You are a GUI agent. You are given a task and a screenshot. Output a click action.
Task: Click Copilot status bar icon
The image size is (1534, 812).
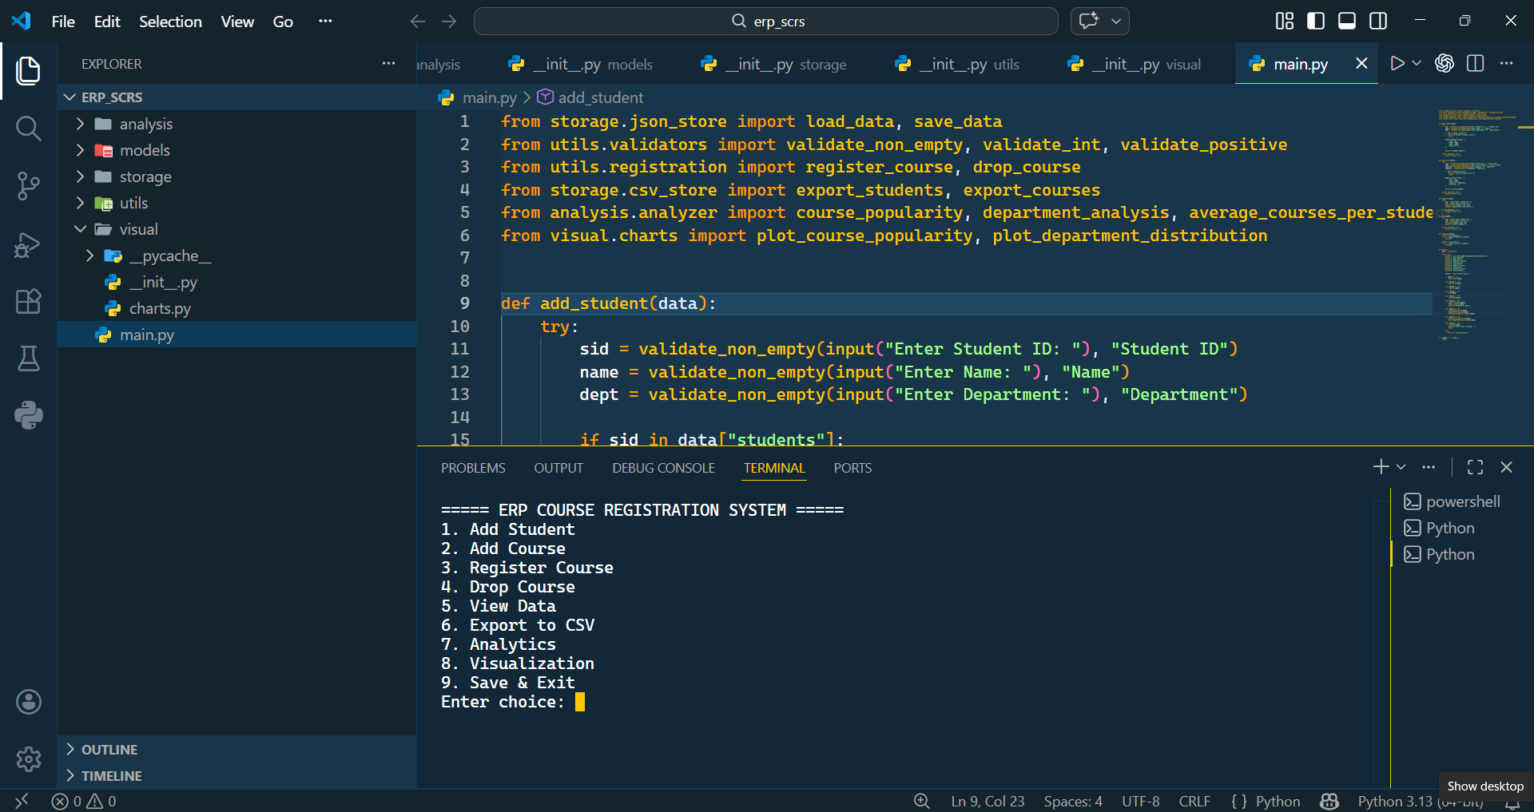coord(1329,801)
